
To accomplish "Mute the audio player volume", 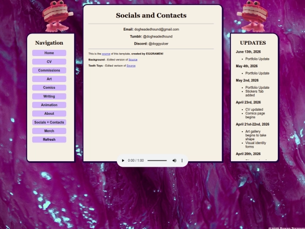I will point(175,161).
